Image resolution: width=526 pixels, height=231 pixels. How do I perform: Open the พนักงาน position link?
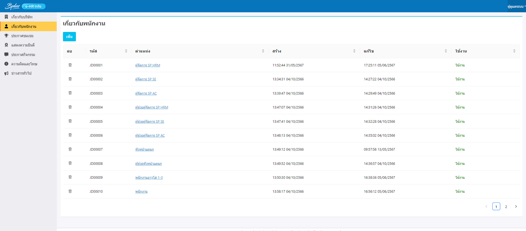(141, 191)
